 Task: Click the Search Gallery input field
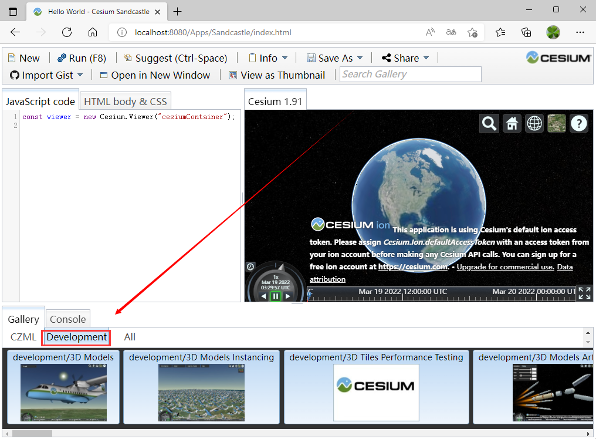click(x=410, y=74)
